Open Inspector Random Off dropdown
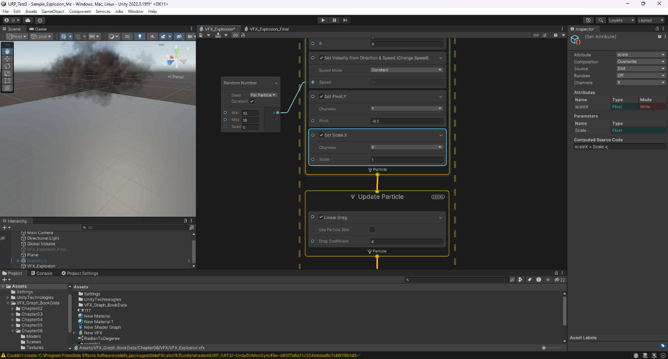Screen dimensions: 668x359 point(641,75)
